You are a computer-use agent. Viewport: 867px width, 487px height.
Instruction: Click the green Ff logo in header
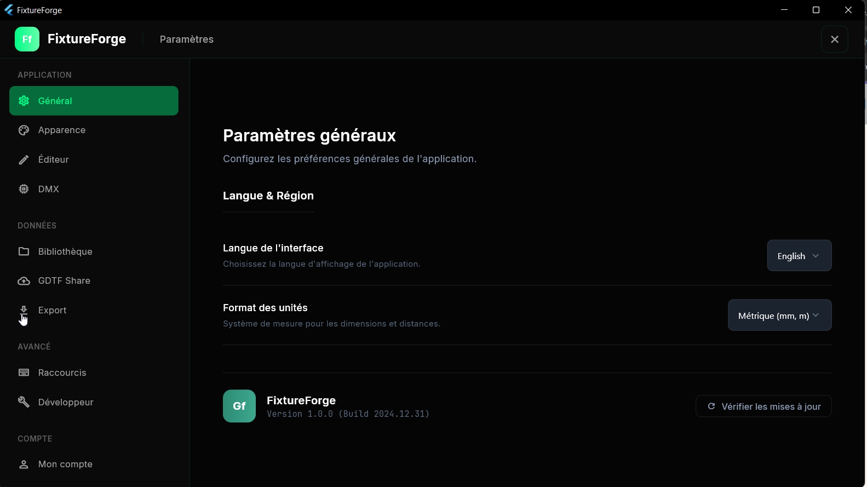click(27, 39)
